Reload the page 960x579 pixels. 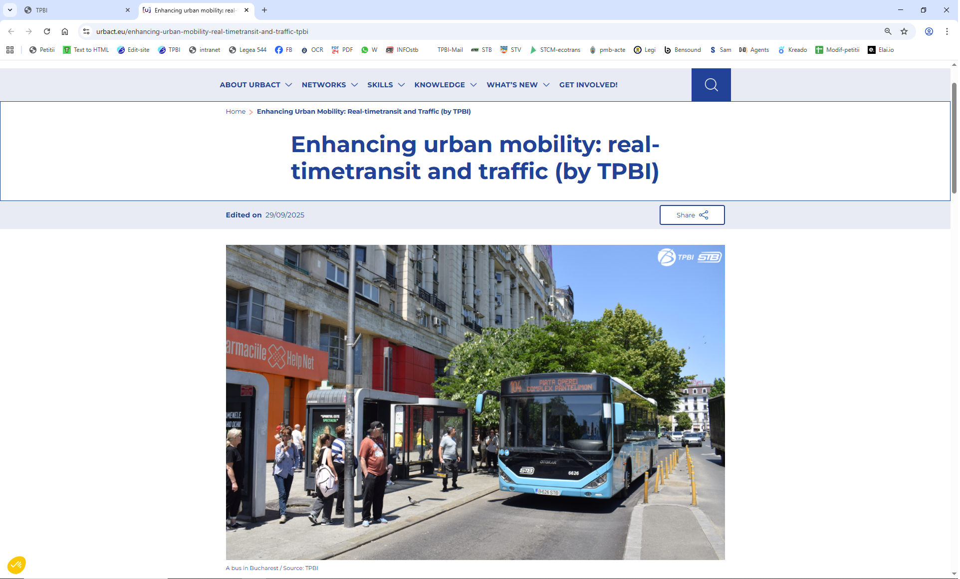(47, 31)
